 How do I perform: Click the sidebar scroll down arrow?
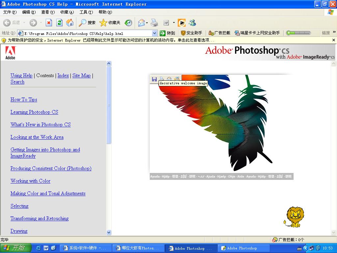tap(109, 232)
